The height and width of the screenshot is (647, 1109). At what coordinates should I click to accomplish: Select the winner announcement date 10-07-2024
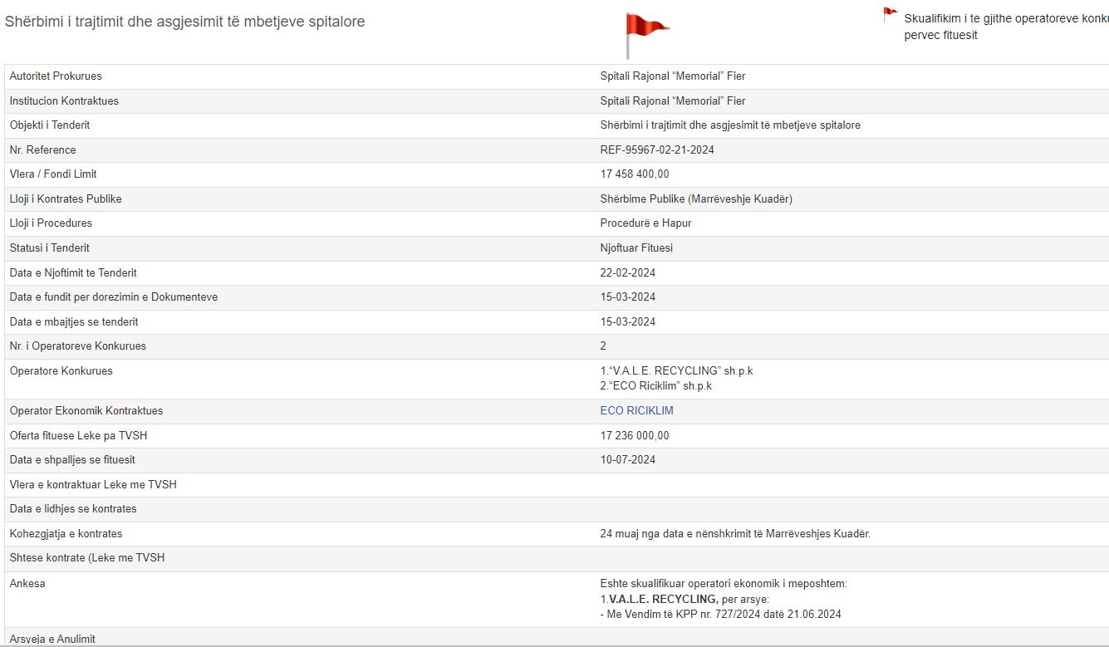point(627,460)
